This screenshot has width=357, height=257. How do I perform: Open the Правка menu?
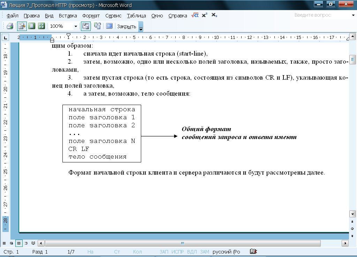pos(32,16)
